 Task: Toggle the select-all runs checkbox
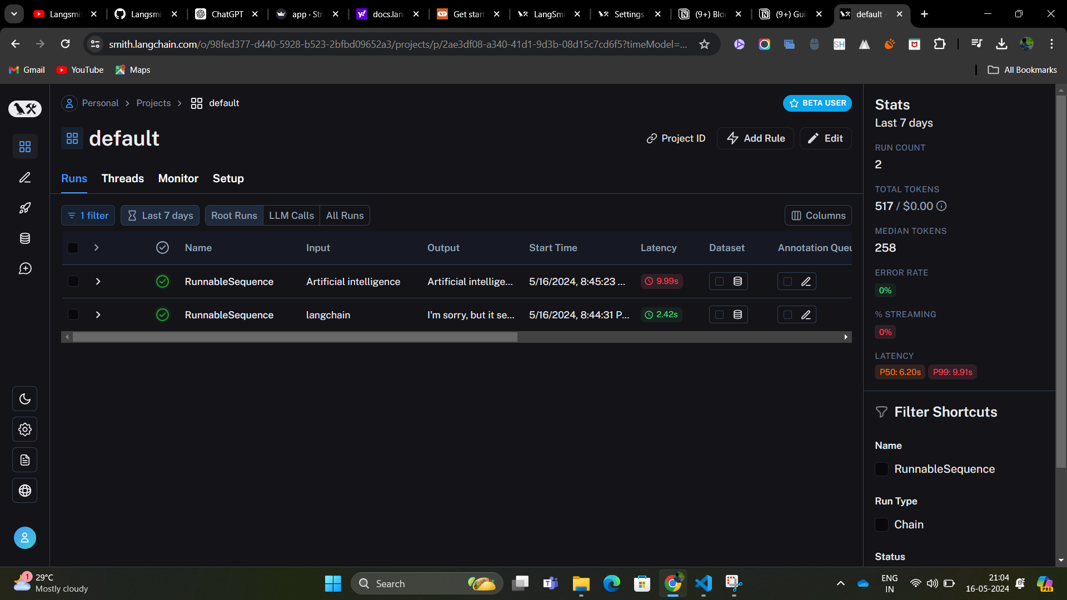click(73, 248)
